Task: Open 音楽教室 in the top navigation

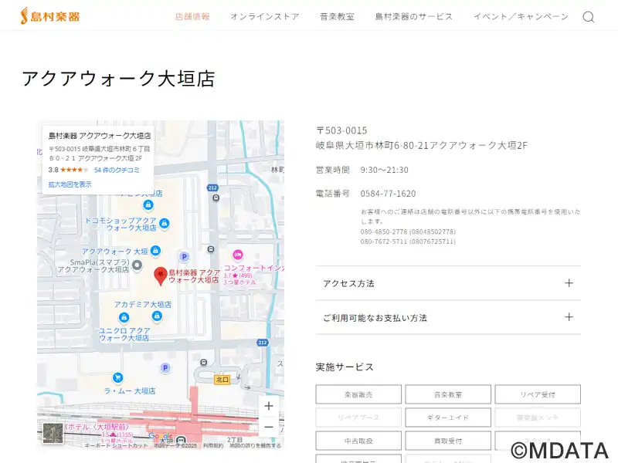Action: [337, 16]
